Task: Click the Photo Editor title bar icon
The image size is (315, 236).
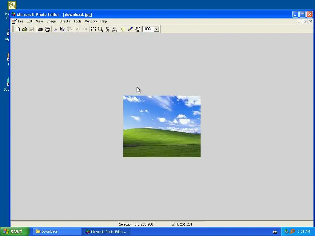Action: (x=14, y=14)
